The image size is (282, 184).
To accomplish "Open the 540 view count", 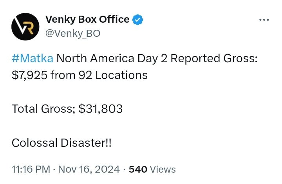I will [138, 169].
